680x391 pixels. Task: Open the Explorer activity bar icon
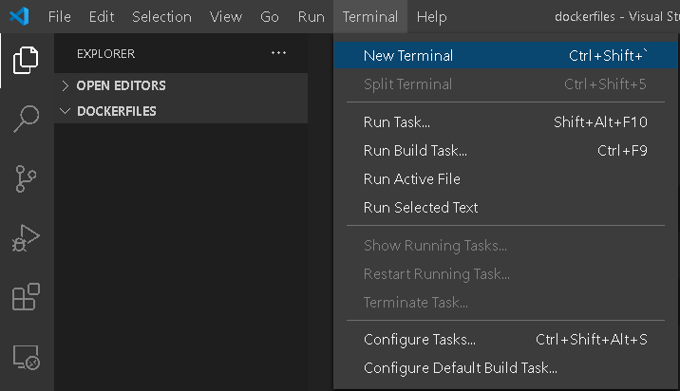click(26, 60)
